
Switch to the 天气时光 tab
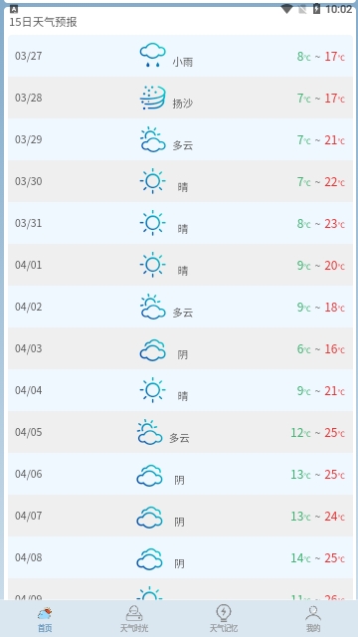click(134, 619)
